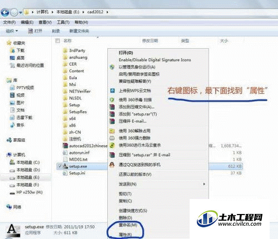Image resolution: width=278 pixels, height=239 pixels.
Task: Select the MID01.txt file icon
Action: coord(65,160)
